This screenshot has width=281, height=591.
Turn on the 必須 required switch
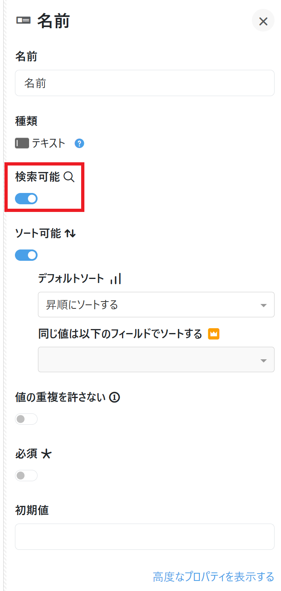[26, 476]
